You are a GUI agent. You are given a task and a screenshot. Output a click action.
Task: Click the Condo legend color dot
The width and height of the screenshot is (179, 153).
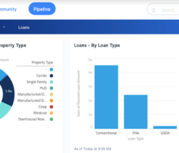[51, 76]
